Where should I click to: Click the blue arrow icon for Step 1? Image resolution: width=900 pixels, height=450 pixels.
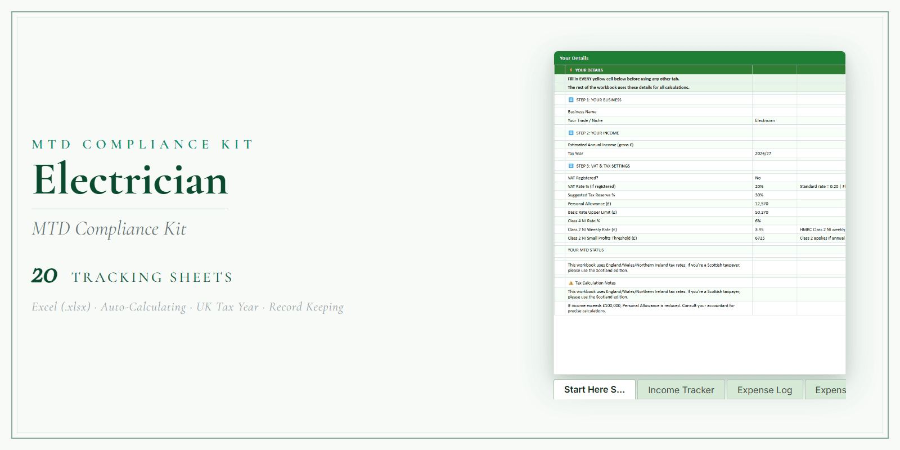pos(571,100)
